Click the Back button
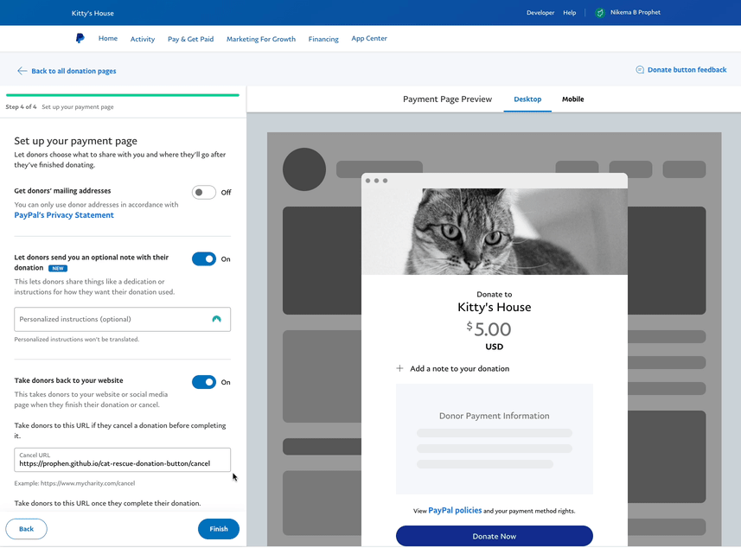The height and width of the screenshot is (548, 741). click(x=27, y=529)
